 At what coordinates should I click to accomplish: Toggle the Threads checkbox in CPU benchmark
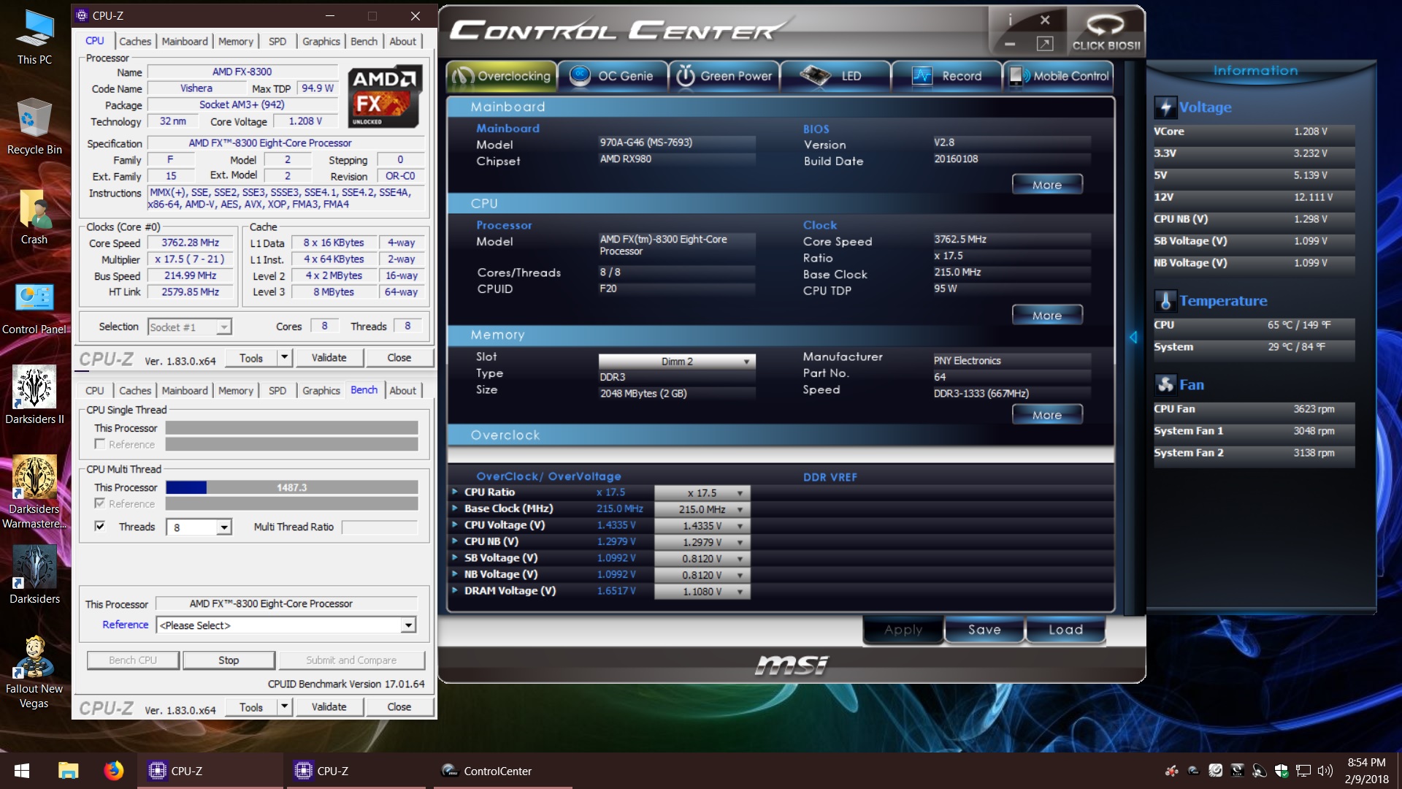tap(99, 526)
